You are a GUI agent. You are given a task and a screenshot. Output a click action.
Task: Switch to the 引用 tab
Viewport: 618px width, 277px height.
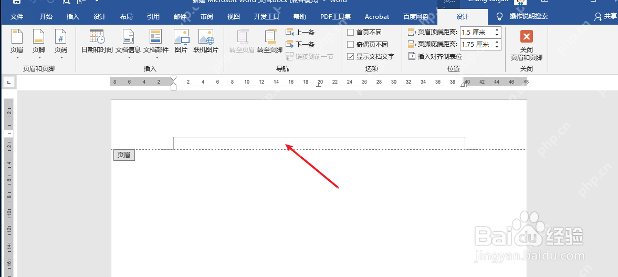(153, 17)
